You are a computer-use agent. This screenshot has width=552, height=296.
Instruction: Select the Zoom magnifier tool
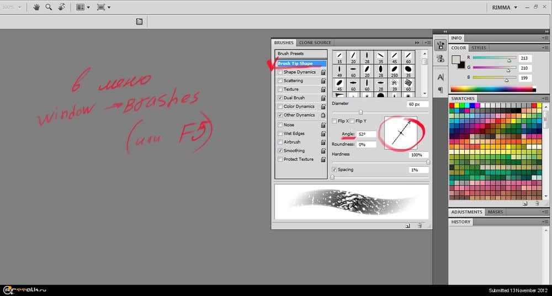tap(49, 7)
